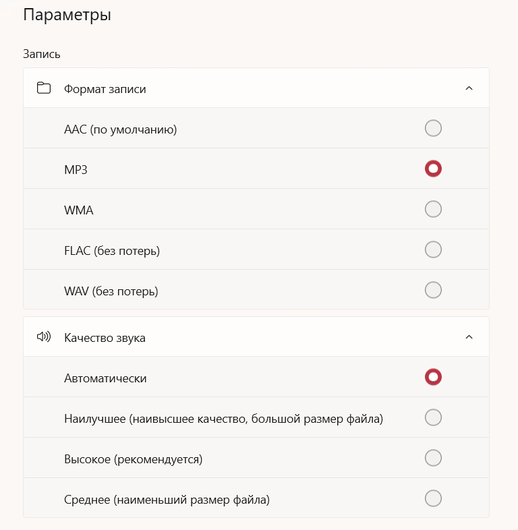The image size is (518, 530).
Task: Click the FLAC (без потерь) label text
Action: [111, 251]
